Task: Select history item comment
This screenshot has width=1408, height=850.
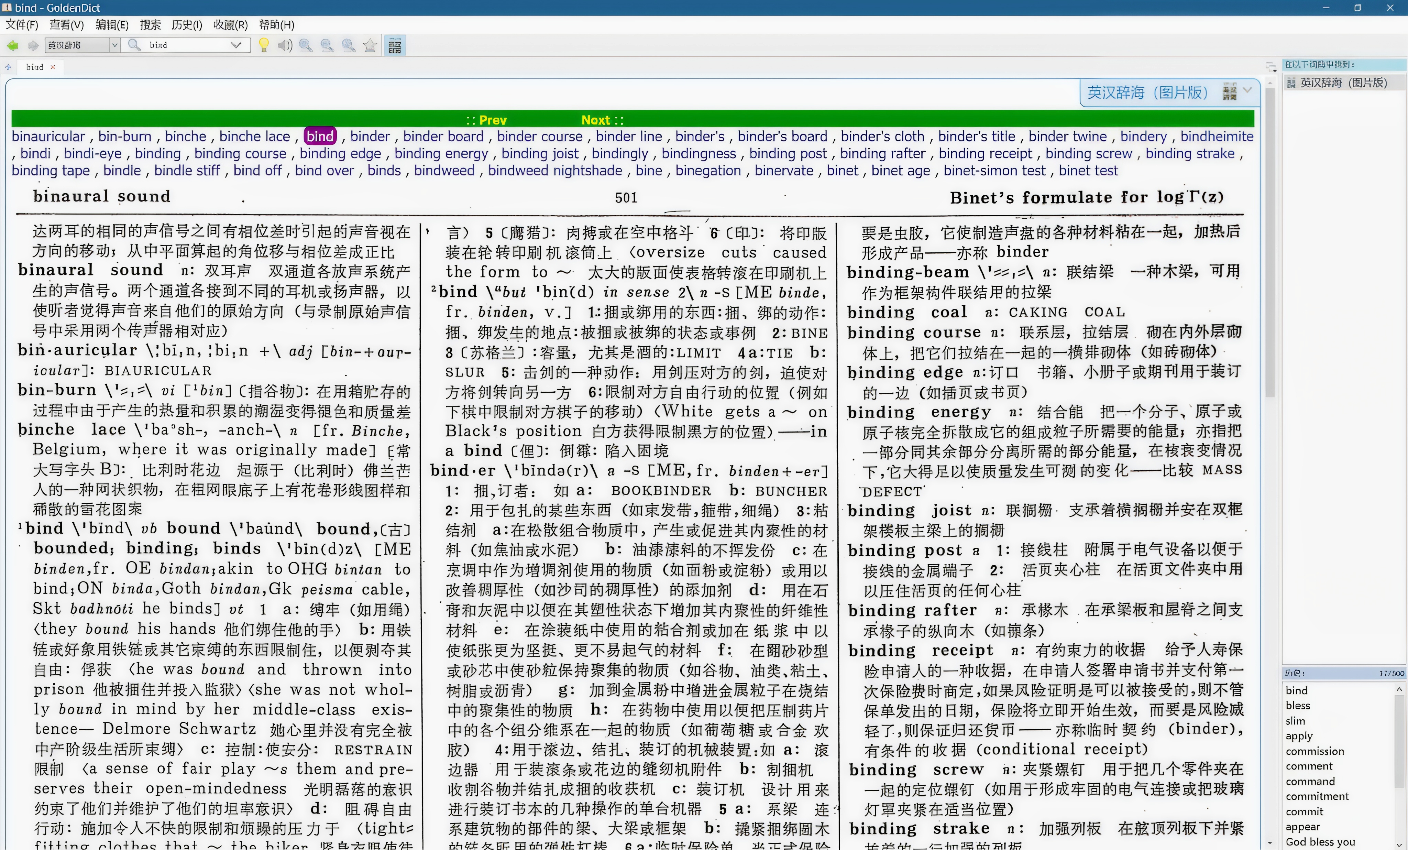Action: pos(1309,766)
